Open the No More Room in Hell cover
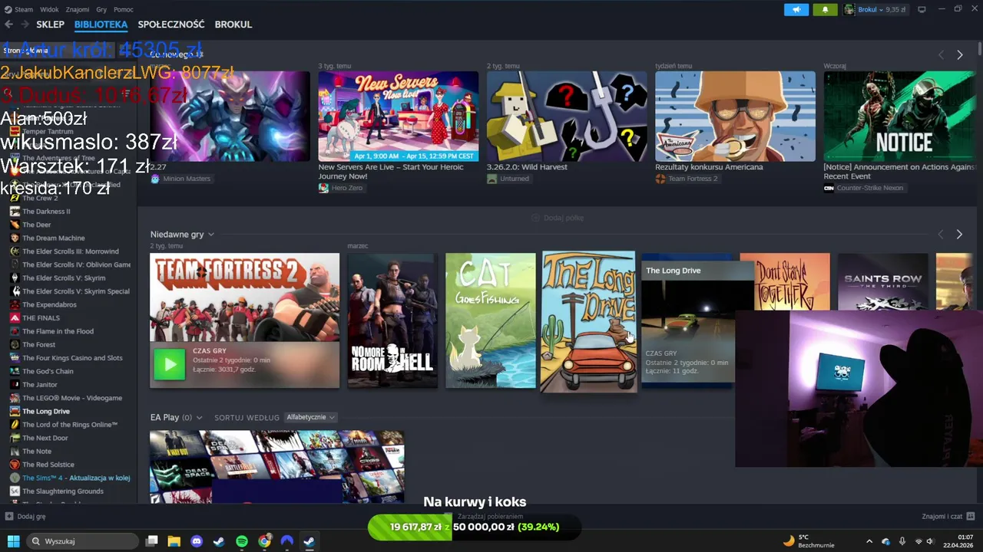The image size is (983, 552). (392, 320)
